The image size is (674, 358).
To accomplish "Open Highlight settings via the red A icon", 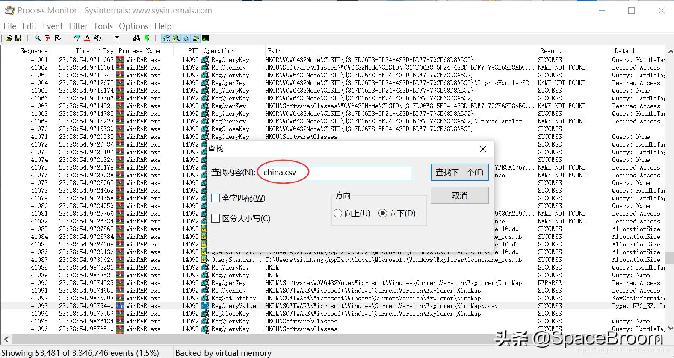I will [x=87, y=38].
